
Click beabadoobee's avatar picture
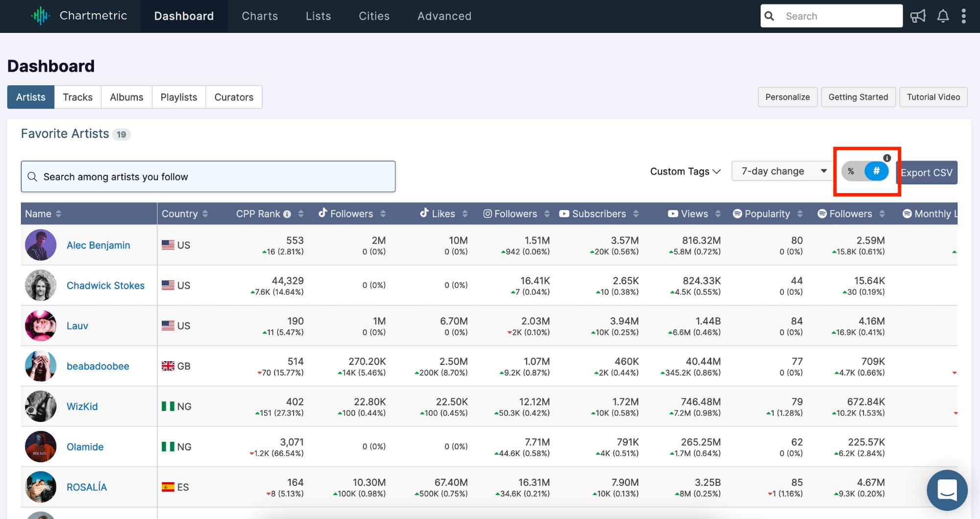click(41, 366)
